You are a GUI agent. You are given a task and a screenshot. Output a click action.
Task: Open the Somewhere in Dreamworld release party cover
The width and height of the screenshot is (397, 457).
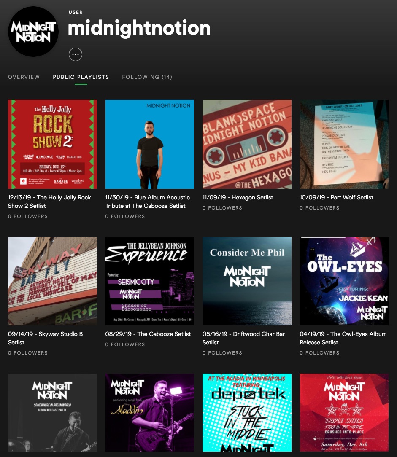pos(52,412)
